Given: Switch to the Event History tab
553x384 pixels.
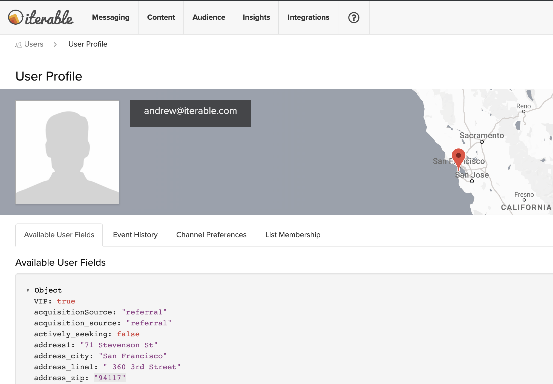Looking at the screenshot, I should (x=135, y=235).
